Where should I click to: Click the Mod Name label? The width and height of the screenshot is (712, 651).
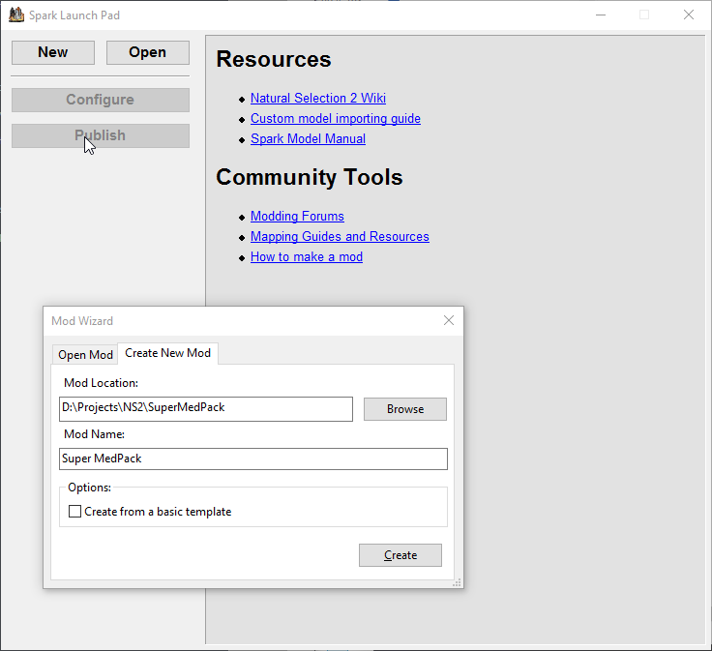click(x=94, y=434)
